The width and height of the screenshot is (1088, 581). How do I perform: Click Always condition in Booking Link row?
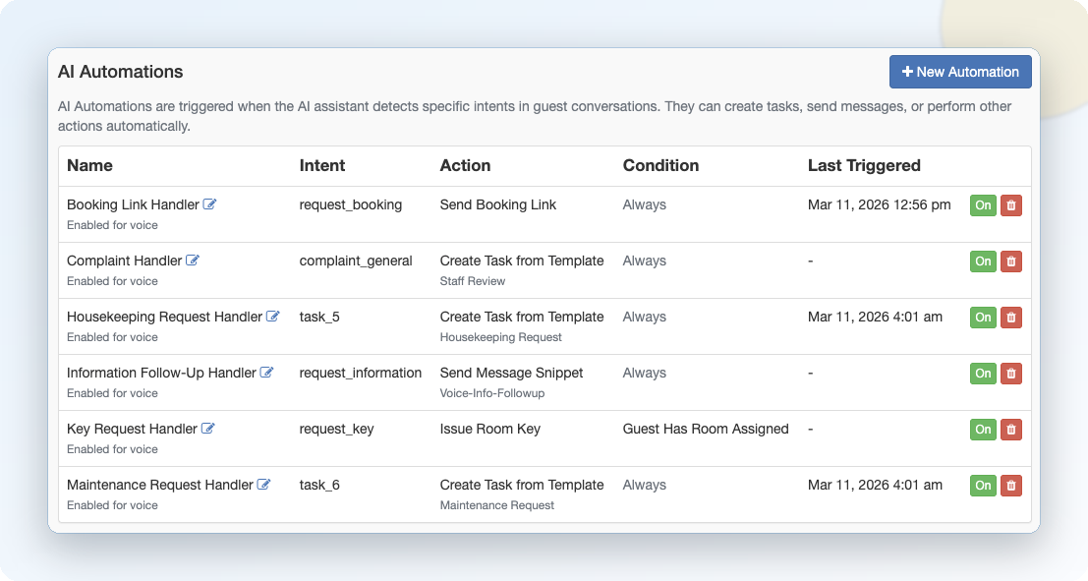tap(644, 204)
